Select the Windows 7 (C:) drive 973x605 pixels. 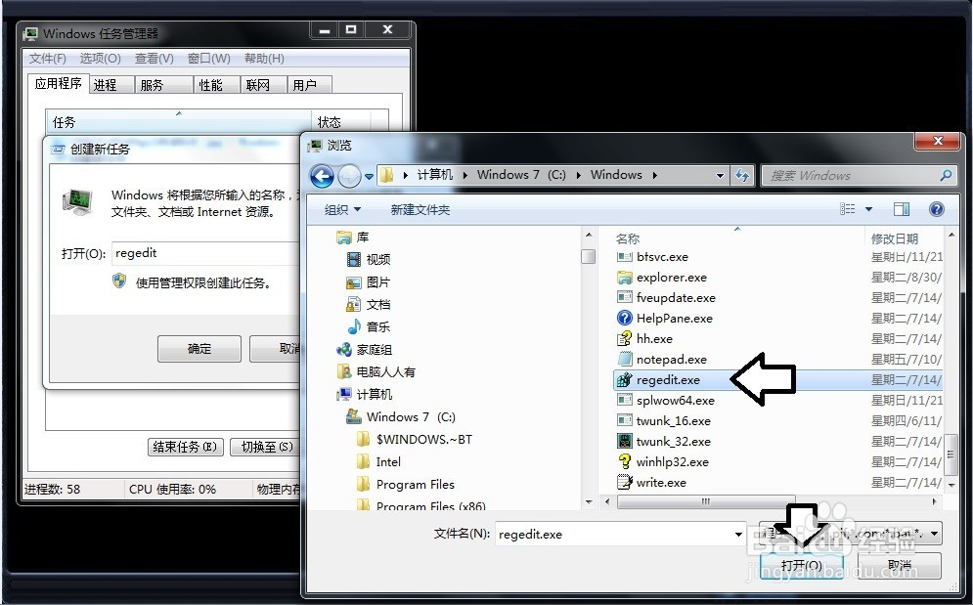(401, 417)
